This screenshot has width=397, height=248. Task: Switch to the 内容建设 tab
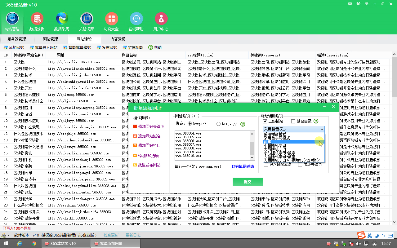point(118,39)
